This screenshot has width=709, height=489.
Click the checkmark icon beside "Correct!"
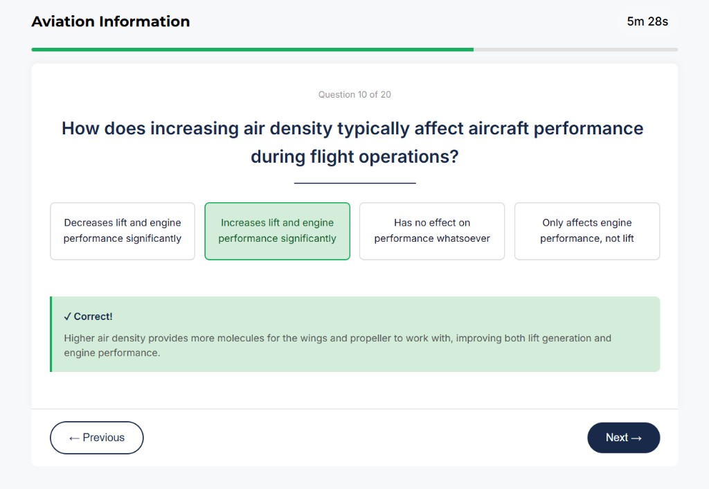click(x=67, y=316)
